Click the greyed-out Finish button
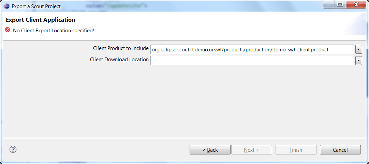The width and height of the screenshot is (369, 164). coord(296,150)
